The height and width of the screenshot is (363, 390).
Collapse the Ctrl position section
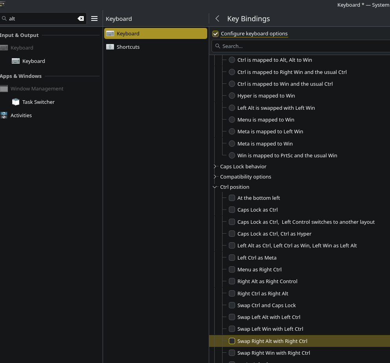click(215, 187)
